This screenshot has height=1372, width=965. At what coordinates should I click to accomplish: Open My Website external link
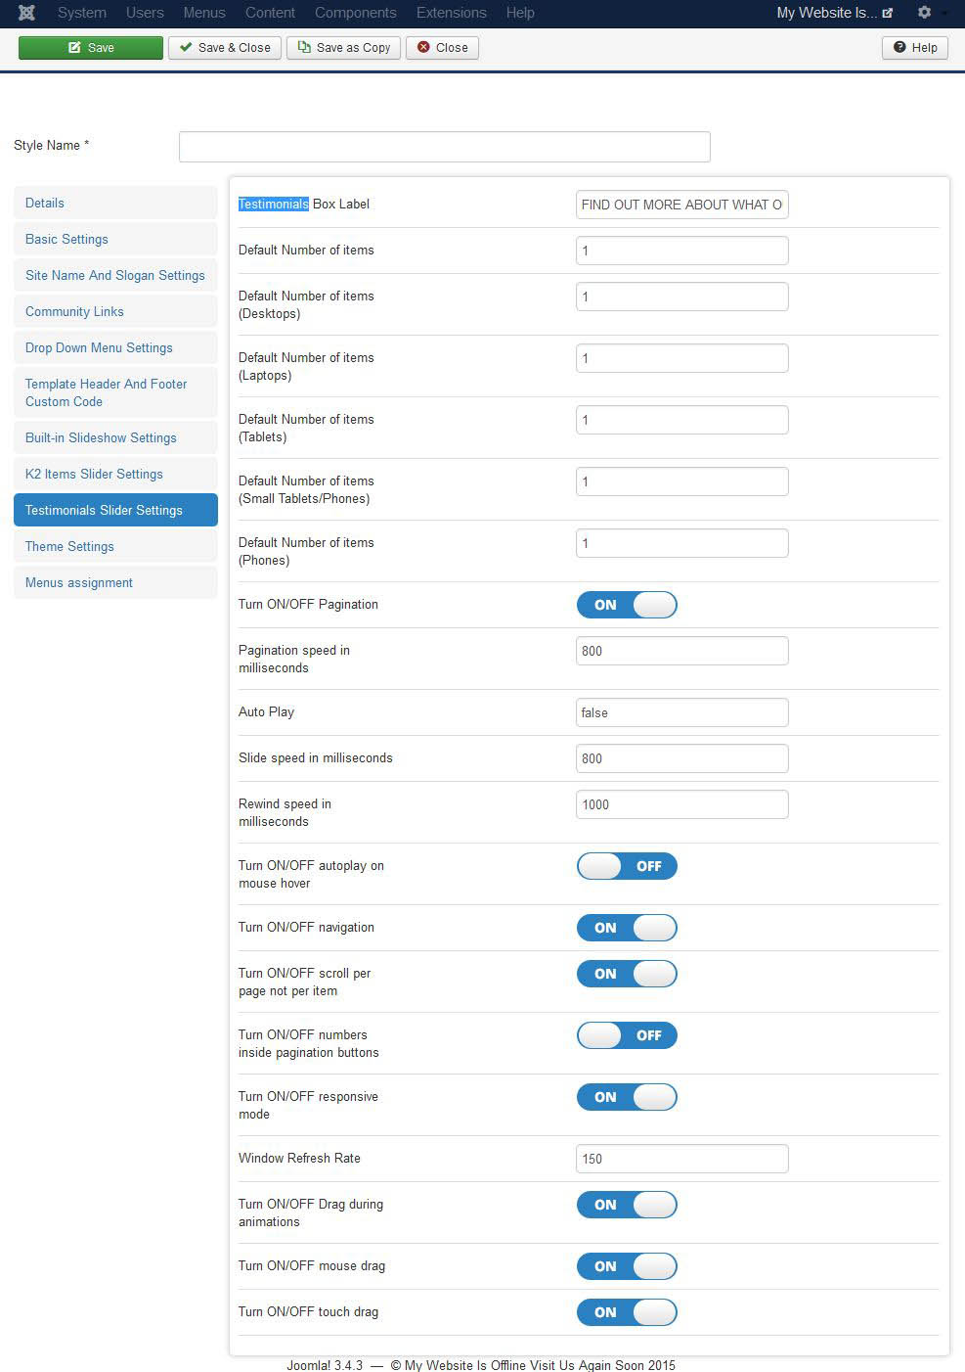click(834, 13)
